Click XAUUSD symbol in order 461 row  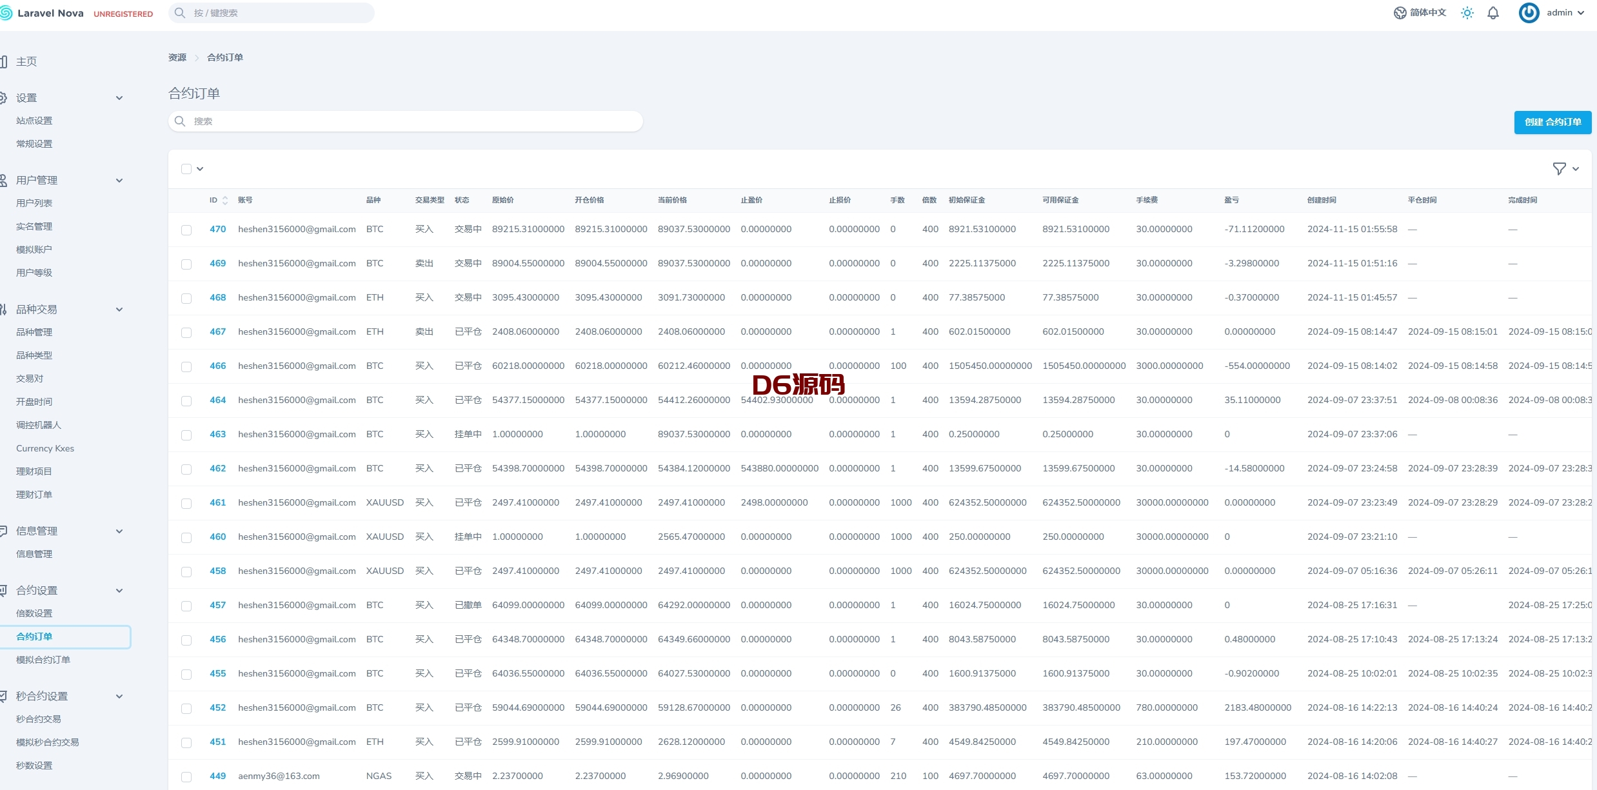(385, 503)
